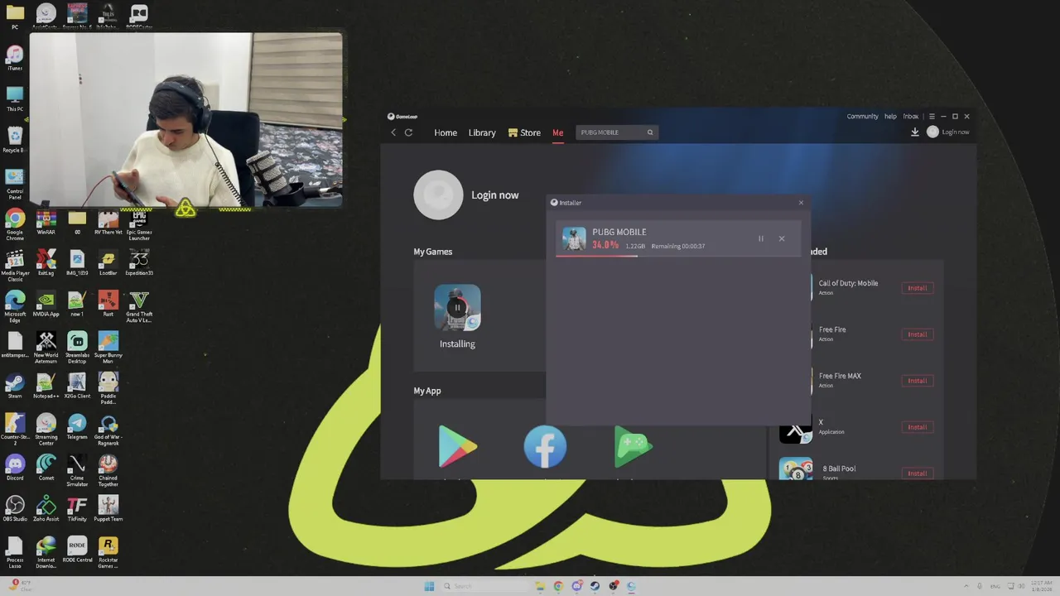Select the NVIDIA App desktop icon
The width and height of the screenshot is (1060, 596).
[x=46, y=304]
